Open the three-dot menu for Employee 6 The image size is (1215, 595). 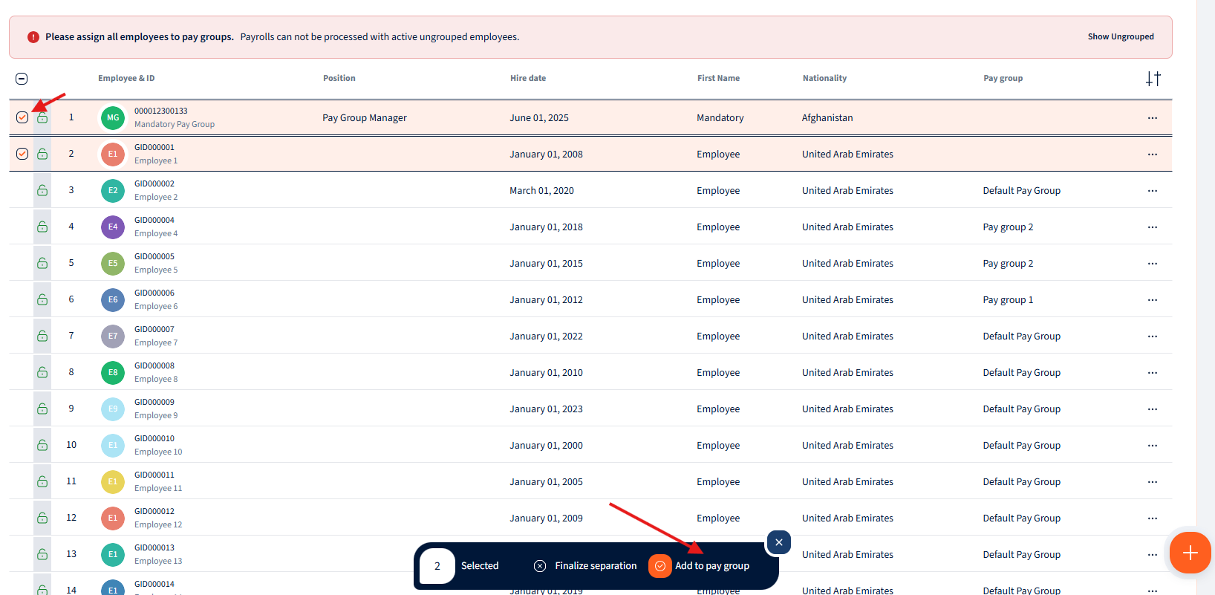[x=1152, y=300]
